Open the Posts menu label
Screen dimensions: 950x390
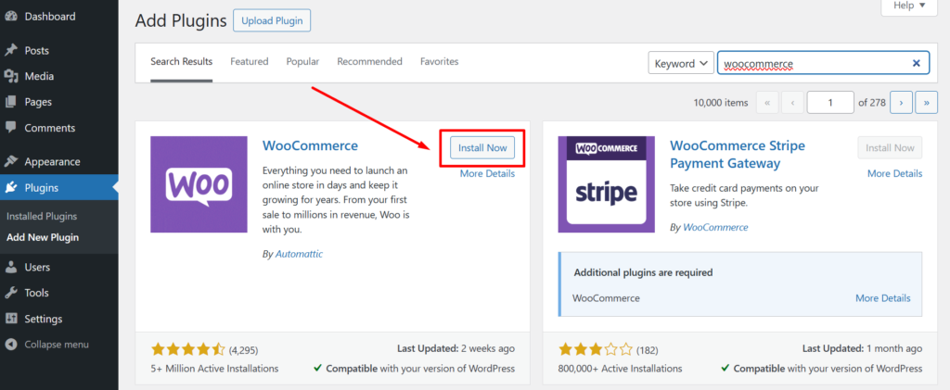(x=37, y=51)
